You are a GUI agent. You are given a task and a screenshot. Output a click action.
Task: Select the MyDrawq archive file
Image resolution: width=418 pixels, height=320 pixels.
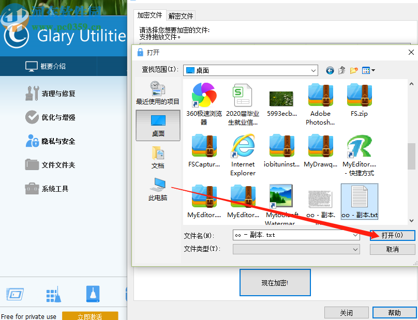point(320,146)
